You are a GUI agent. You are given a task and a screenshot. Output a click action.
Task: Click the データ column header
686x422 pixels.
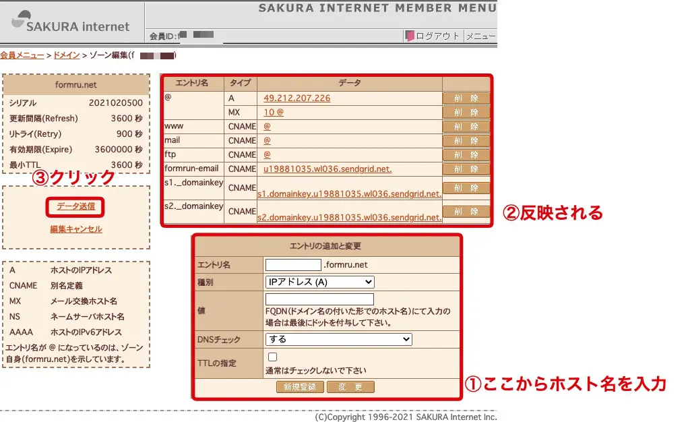click(x=350, y=83)
